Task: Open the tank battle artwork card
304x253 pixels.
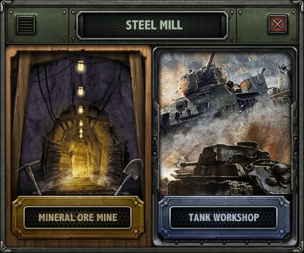Action: click(225, 123)
